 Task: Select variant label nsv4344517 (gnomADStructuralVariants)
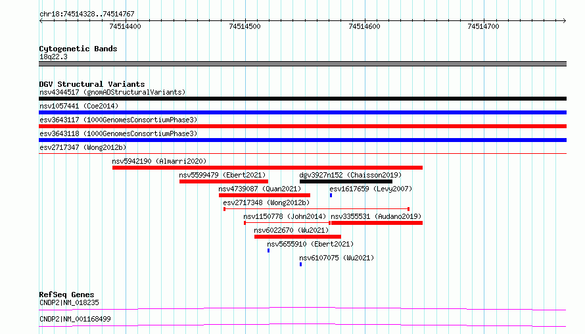coord(112,92)
